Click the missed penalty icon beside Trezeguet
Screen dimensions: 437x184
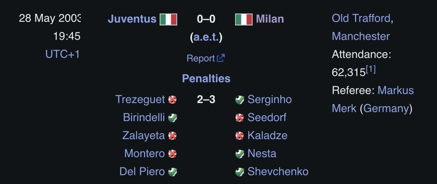pyautogui.click(x=173, y=100)
